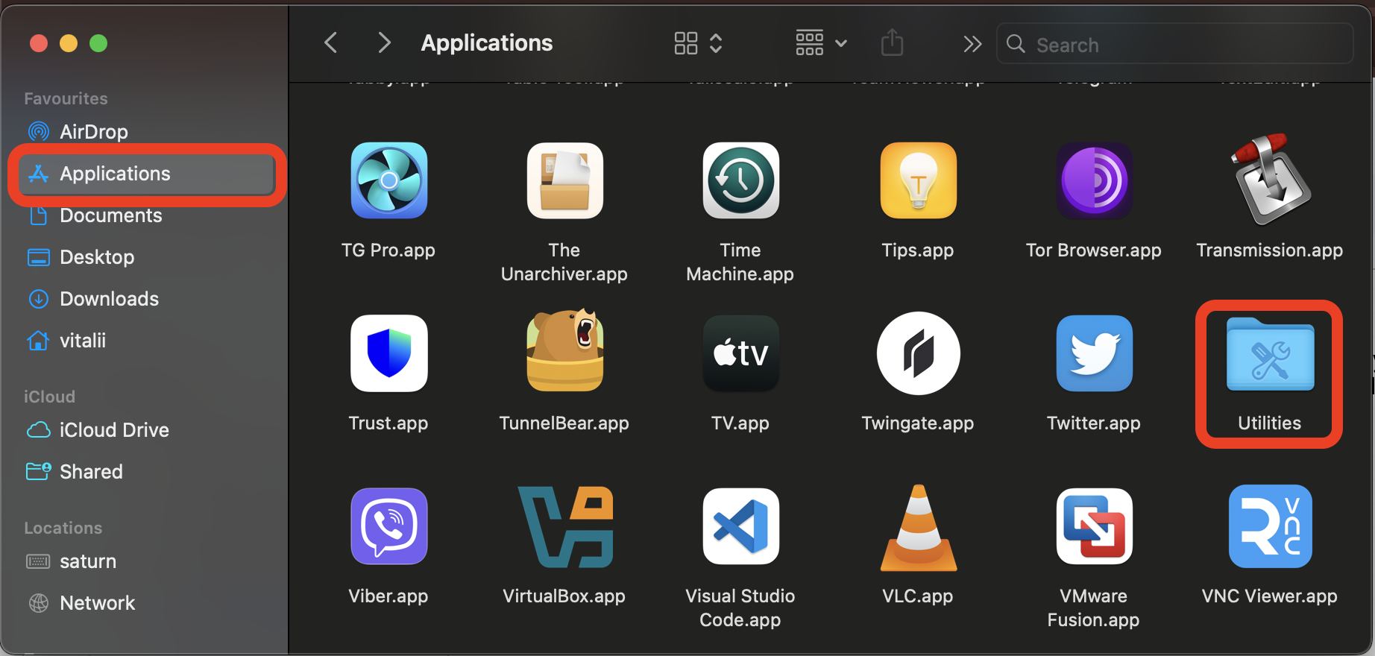1375x656 pixels.
Task: Open the group-by options dropdown
Action: point(821,42)
